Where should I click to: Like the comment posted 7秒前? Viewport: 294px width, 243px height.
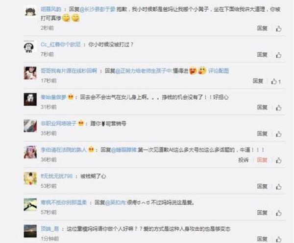pos(279,55)
